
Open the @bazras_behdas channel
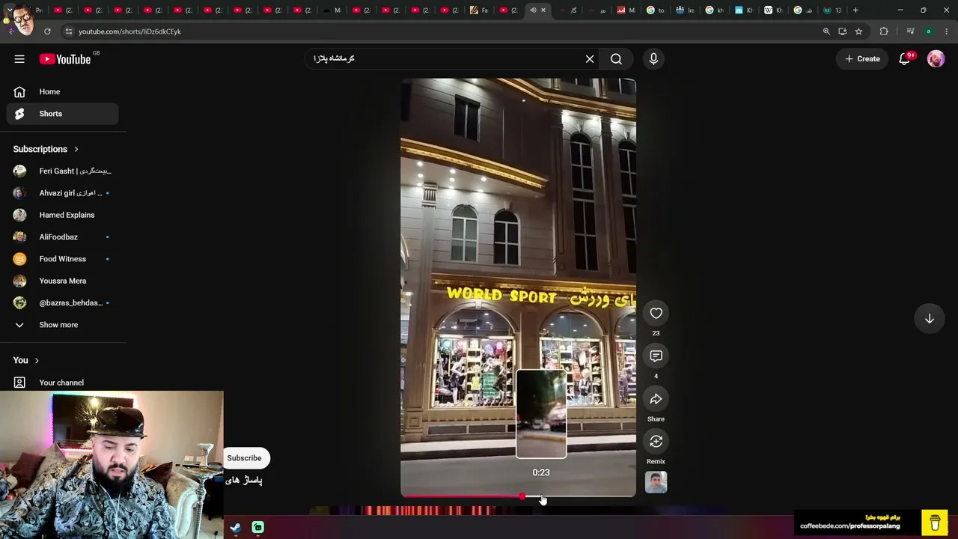[63, 303]
